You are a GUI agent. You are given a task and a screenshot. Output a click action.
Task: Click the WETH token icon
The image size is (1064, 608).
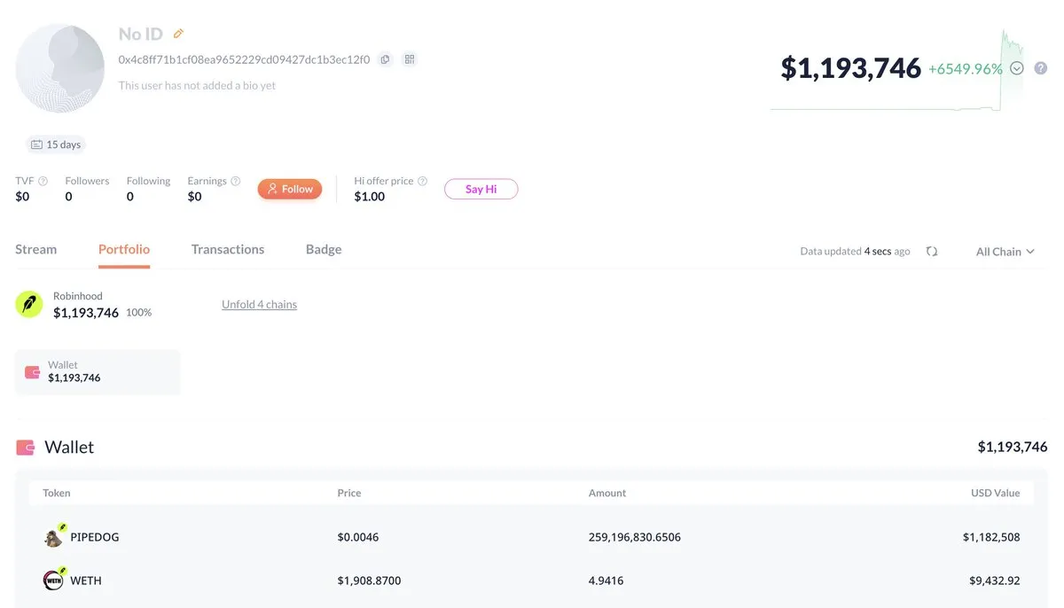53,581
